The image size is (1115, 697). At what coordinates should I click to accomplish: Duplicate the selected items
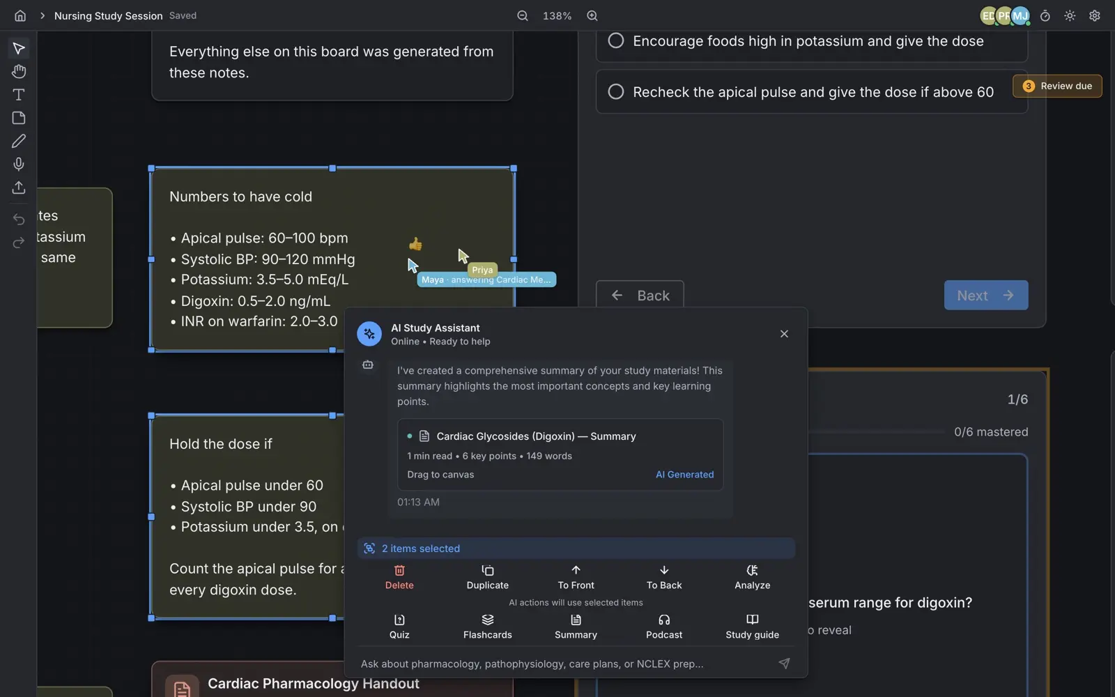point(488,578)
